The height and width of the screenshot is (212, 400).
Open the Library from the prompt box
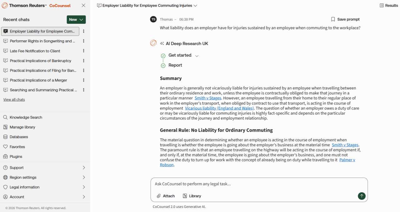tap(192, 196)
